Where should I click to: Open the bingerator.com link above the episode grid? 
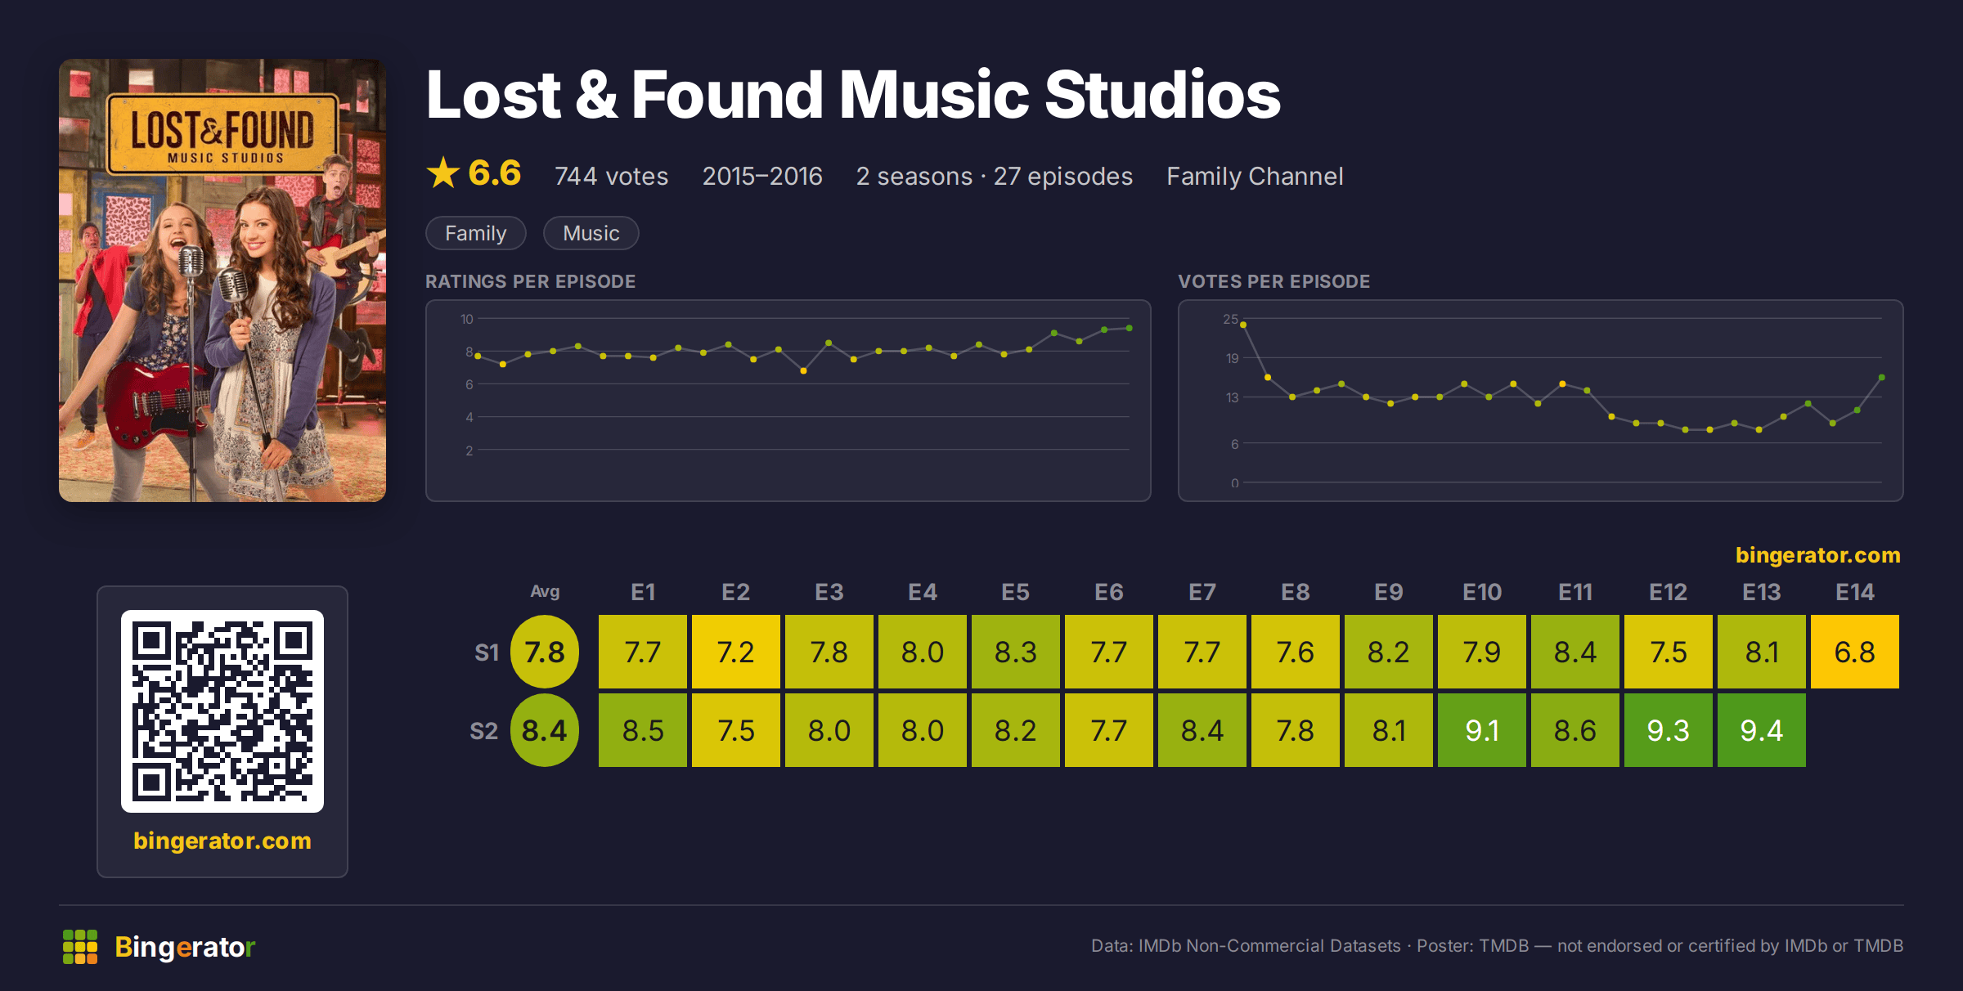pos(1818,555)
